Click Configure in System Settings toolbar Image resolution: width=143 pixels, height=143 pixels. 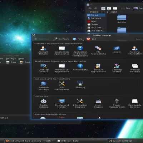pyautogui.click(x=61, y=39)
